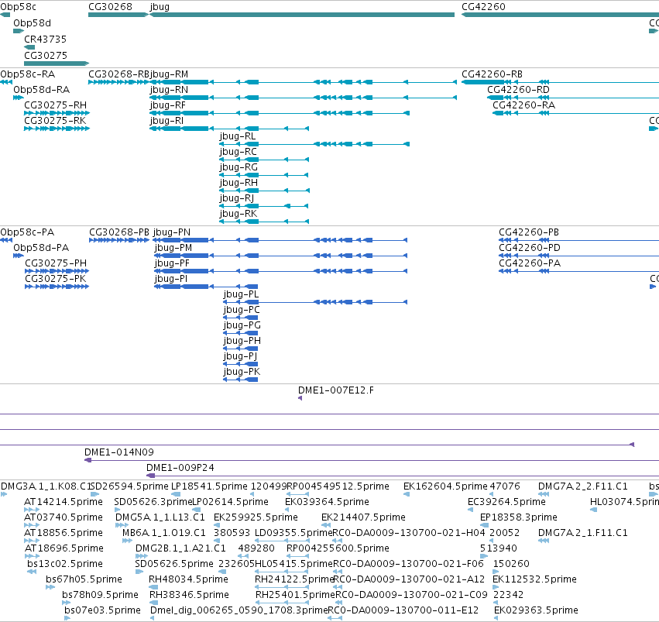Click the jbug-RH transcript label
The image size is (659, 622).
[x=239, y=184]
